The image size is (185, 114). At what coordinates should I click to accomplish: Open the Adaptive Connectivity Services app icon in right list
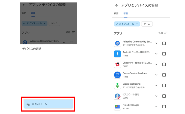pos(117,43)
